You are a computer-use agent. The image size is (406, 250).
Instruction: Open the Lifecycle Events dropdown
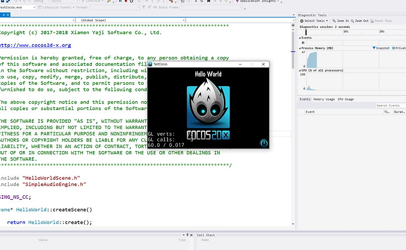73,7
